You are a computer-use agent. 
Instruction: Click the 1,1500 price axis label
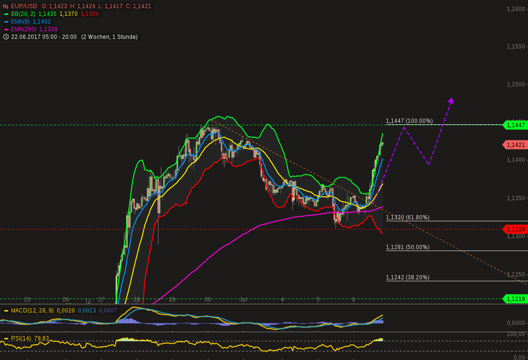516,84
